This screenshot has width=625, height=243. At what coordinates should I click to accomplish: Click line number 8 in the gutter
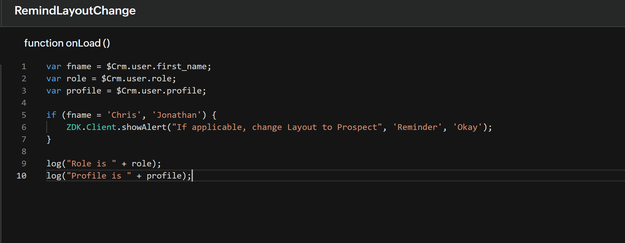tap(24, 152)
